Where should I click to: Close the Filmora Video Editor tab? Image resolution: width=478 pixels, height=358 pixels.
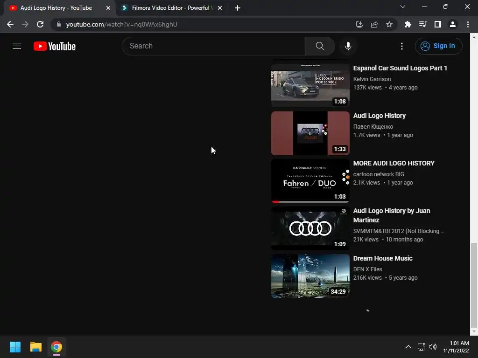tap(220, 8)
